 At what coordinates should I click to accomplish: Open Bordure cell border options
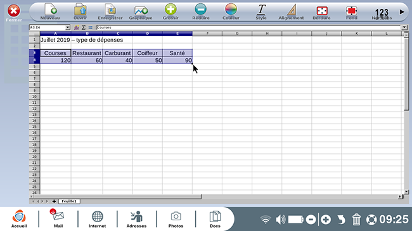pyautogui.click(x=321, y=11)
